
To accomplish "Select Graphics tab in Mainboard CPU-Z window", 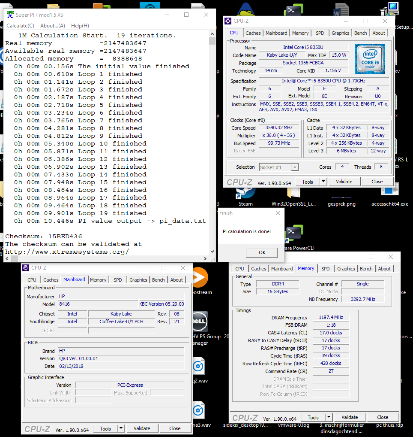I will click(138, 280).
